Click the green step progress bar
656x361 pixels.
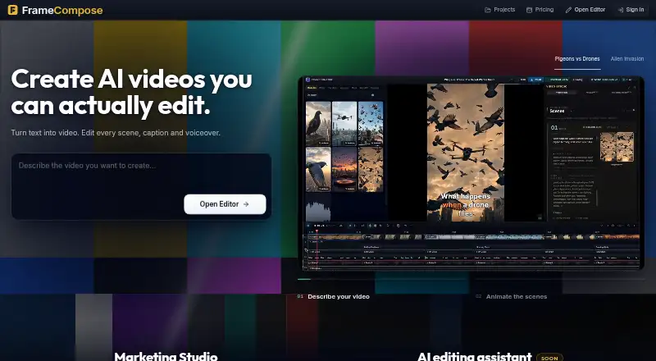[x=304, y=279]
